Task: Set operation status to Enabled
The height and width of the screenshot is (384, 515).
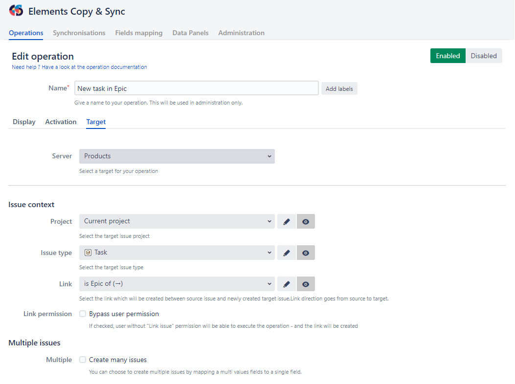Action: point(448,56)
